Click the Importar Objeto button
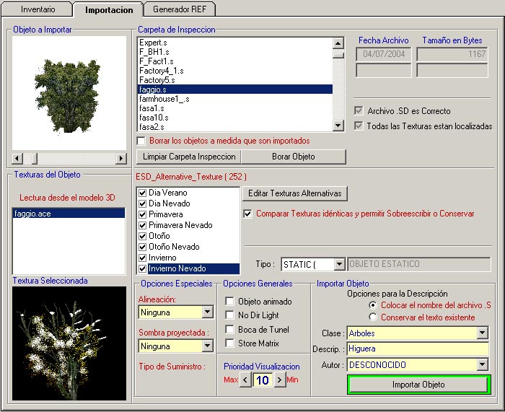This screenshot has width=505, height=412. click(x=418, y=385)
